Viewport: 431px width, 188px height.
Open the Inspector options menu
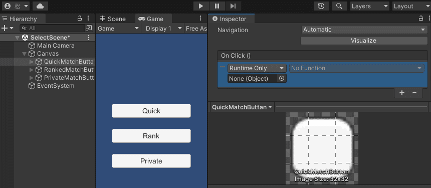429,19
